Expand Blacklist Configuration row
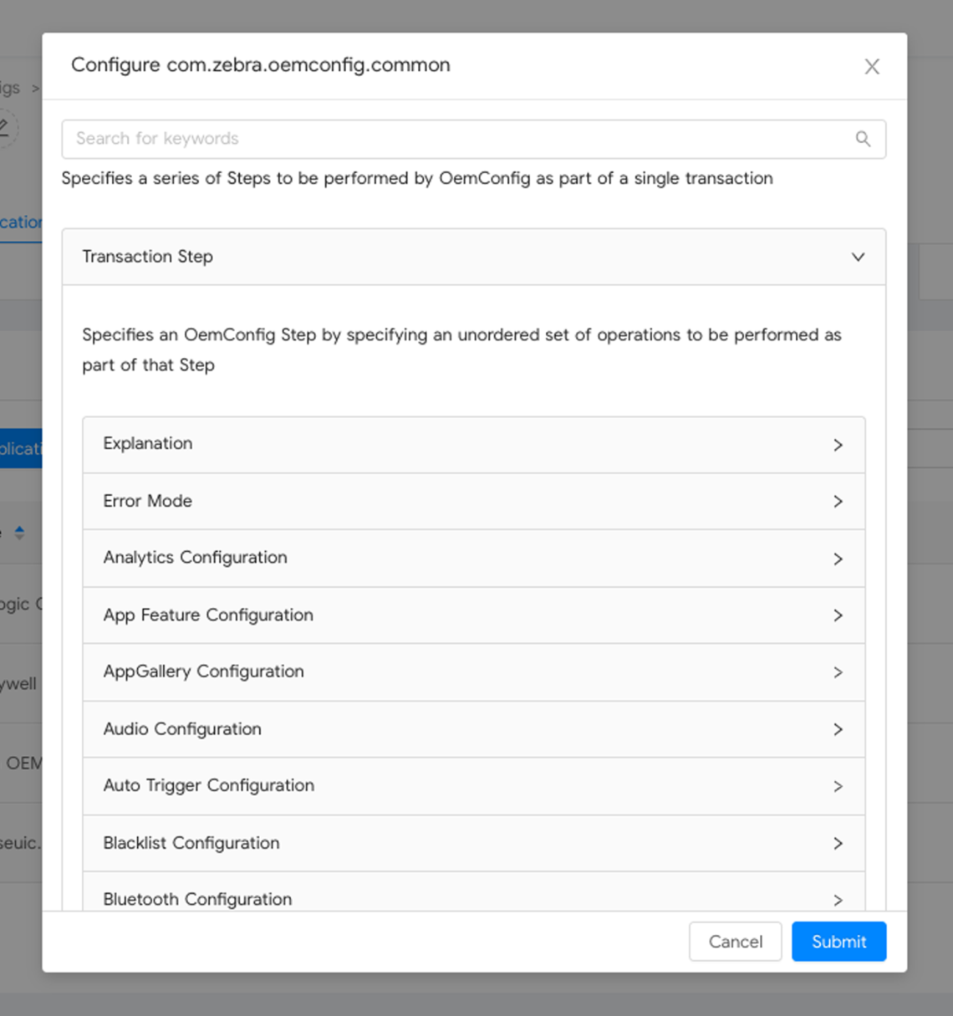The height and width of the screenshot is (1016, 953). (x=473, y=843)
